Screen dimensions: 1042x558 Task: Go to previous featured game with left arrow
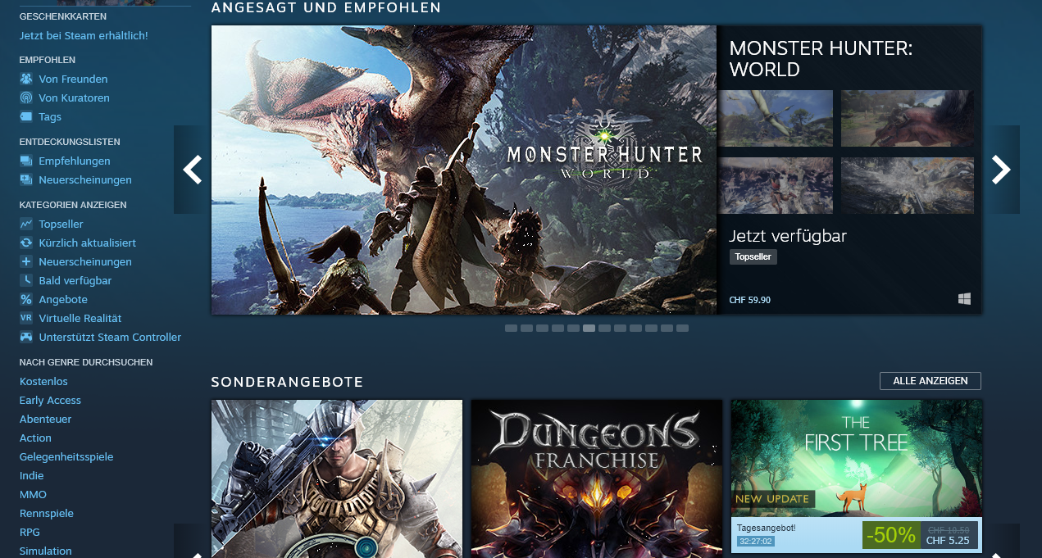(192, 170)
